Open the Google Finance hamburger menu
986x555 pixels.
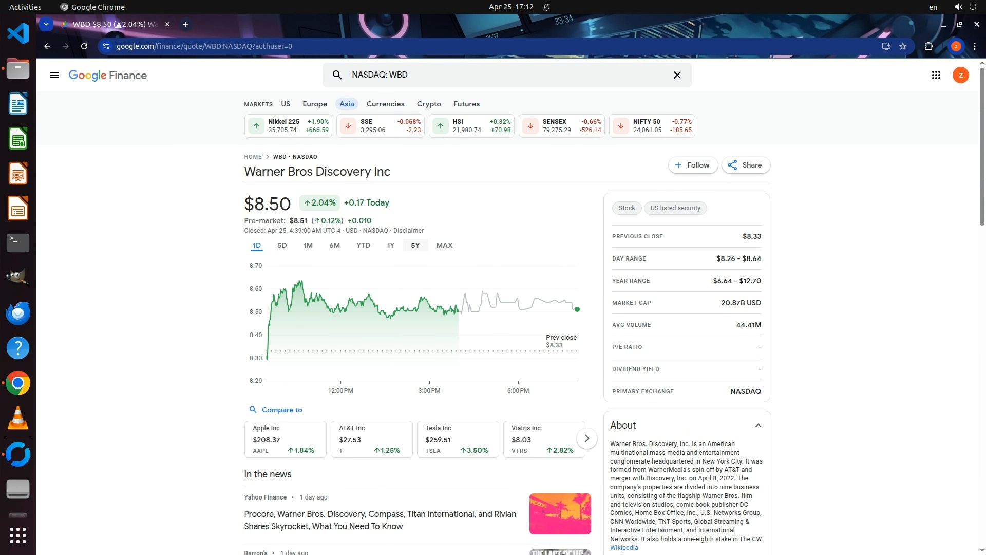(x=54, y=76)
